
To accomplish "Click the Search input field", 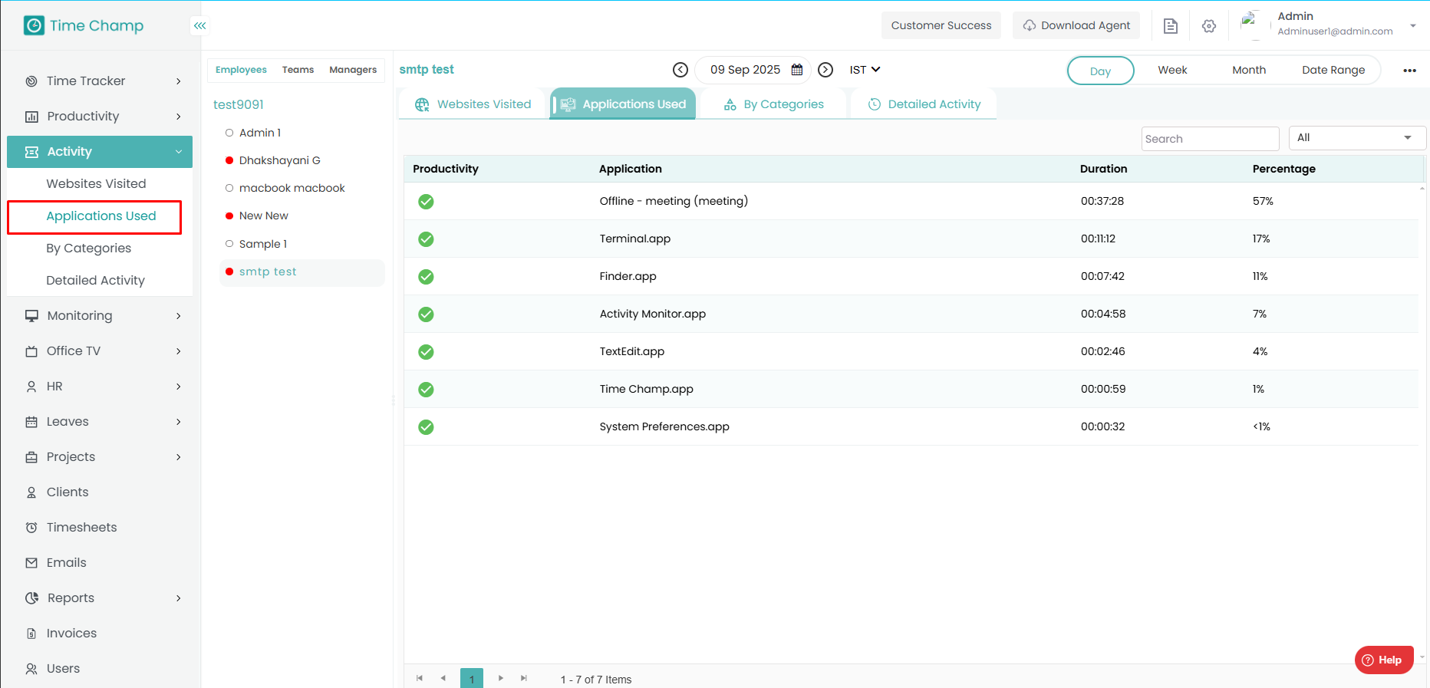I will [x=1210, y=139].
